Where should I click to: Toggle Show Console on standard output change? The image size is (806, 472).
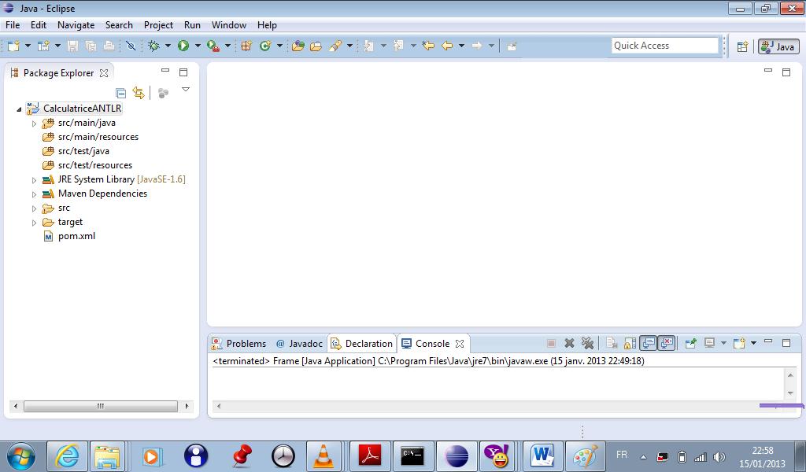(x=648, y=344)
